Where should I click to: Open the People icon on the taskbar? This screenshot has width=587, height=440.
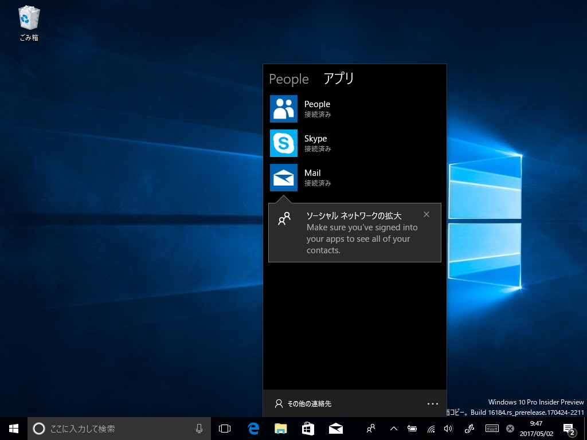tap(370, 428)
